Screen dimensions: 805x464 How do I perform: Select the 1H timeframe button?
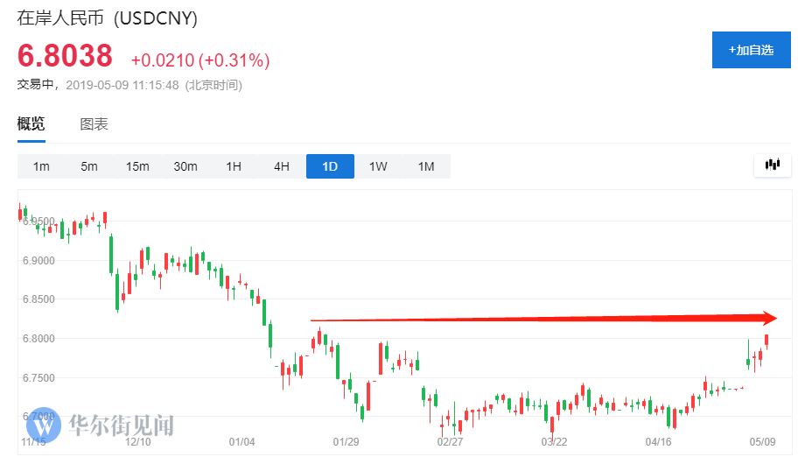(234, 166)
